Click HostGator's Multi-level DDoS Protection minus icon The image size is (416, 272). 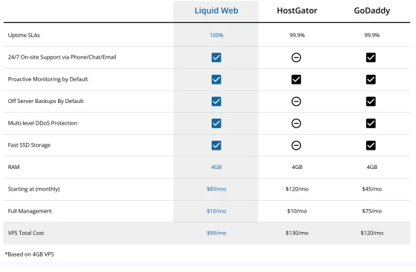tap(296, 123)
